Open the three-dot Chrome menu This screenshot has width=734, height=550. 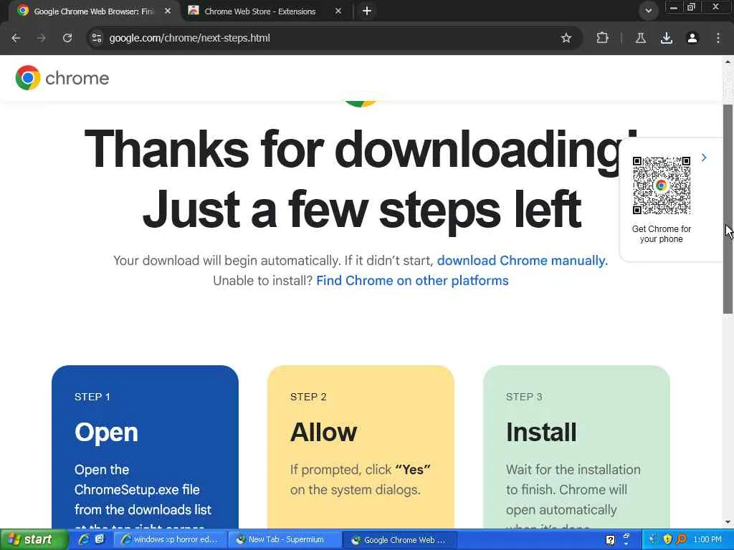click(x=718, y=38)
